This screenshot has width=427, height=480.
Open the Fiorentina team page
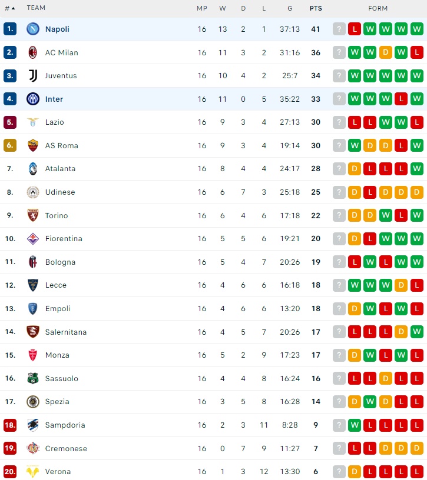point(64,239)
